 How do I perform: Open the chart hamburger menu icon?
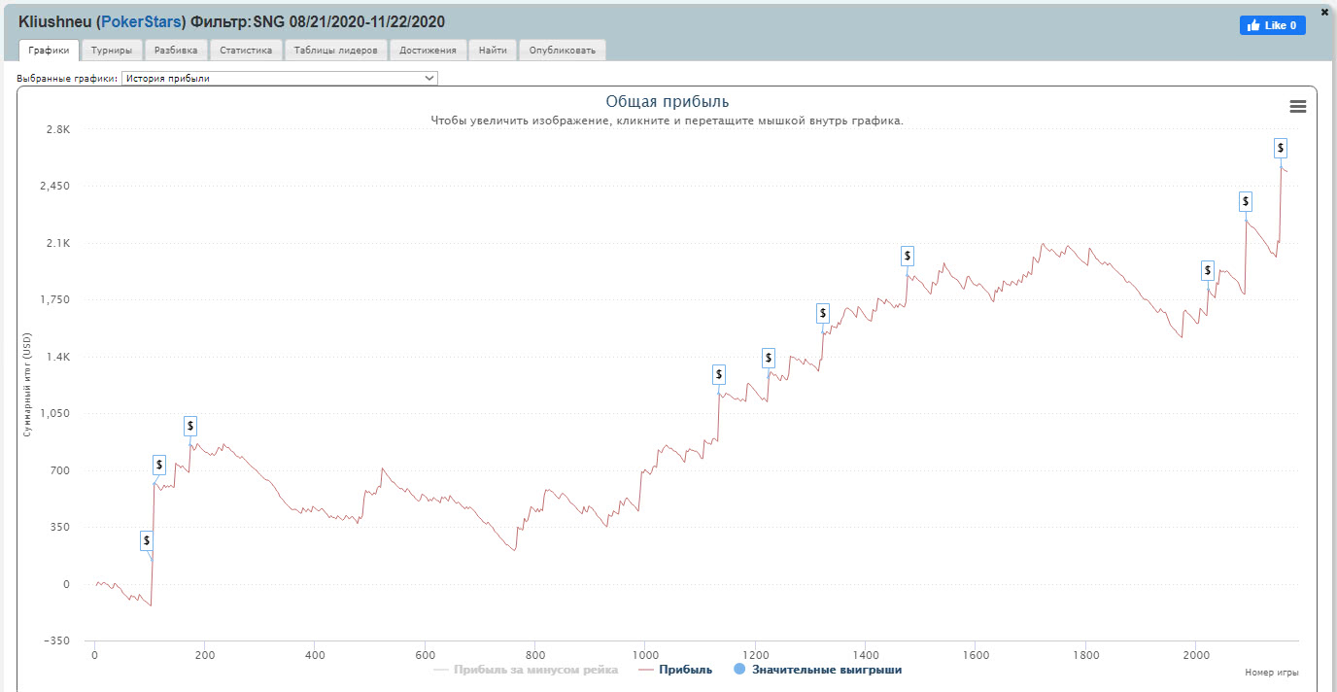click(1297, 107)
